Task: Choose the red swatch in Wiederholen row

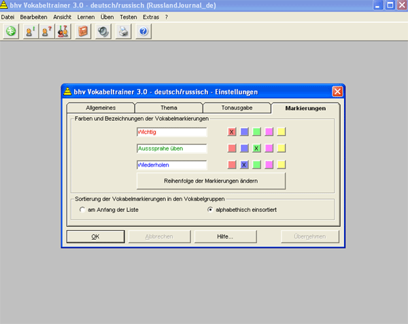Action: (232, 164)
